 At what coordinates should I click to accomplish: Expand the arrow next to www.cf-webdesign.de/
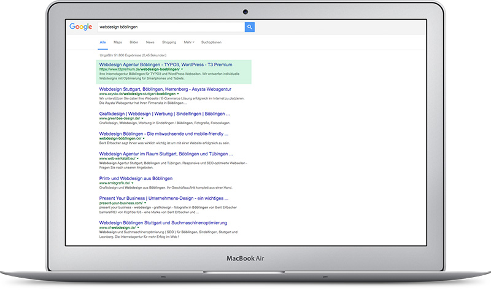pyautogui.click(x=138, y=227)
